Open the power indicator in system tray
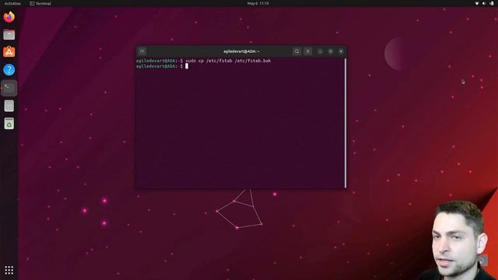Image resolution: width=498 pixels, height=280 pixels. click(x=492, y=3)
